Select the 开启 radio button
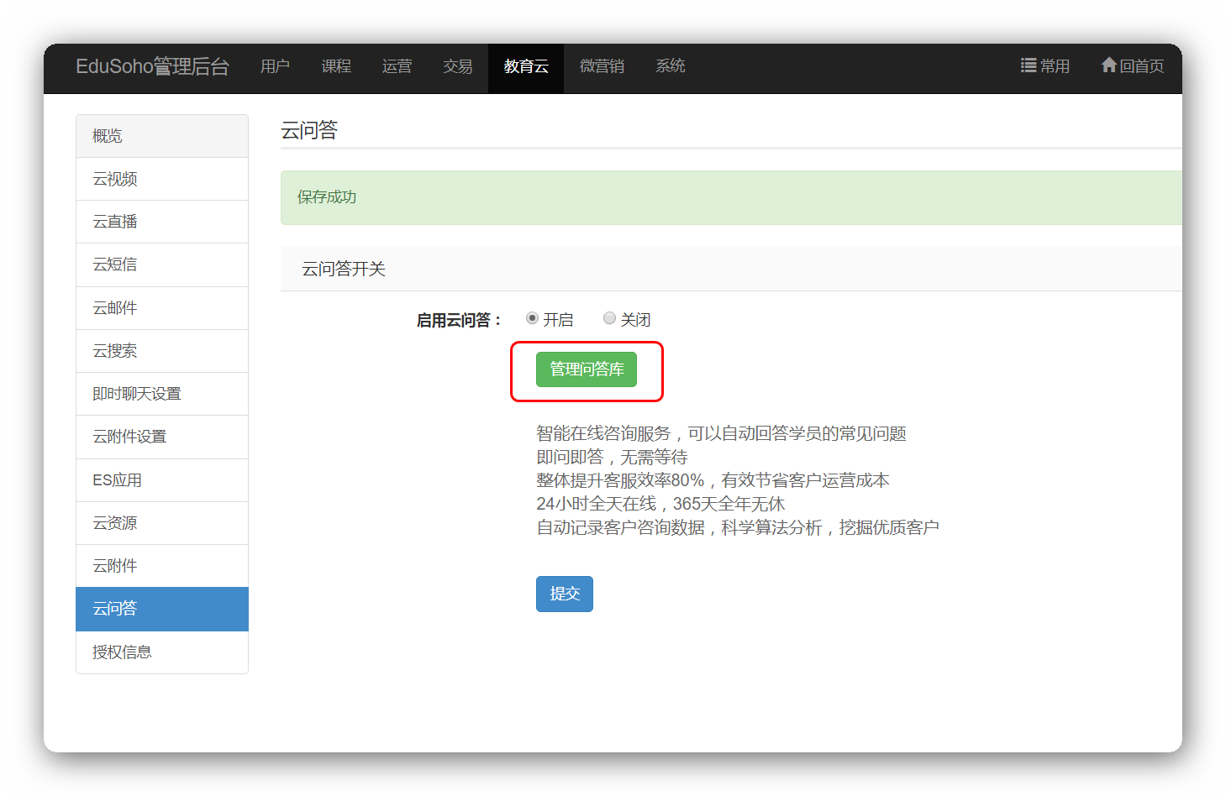This screenshot has height=796, width=1226. [532, 318]
